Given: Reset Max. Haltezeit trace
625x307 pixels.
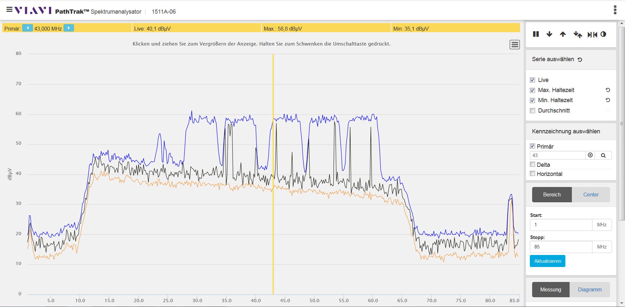Looking at the screenshot, I should click(608, 90).
